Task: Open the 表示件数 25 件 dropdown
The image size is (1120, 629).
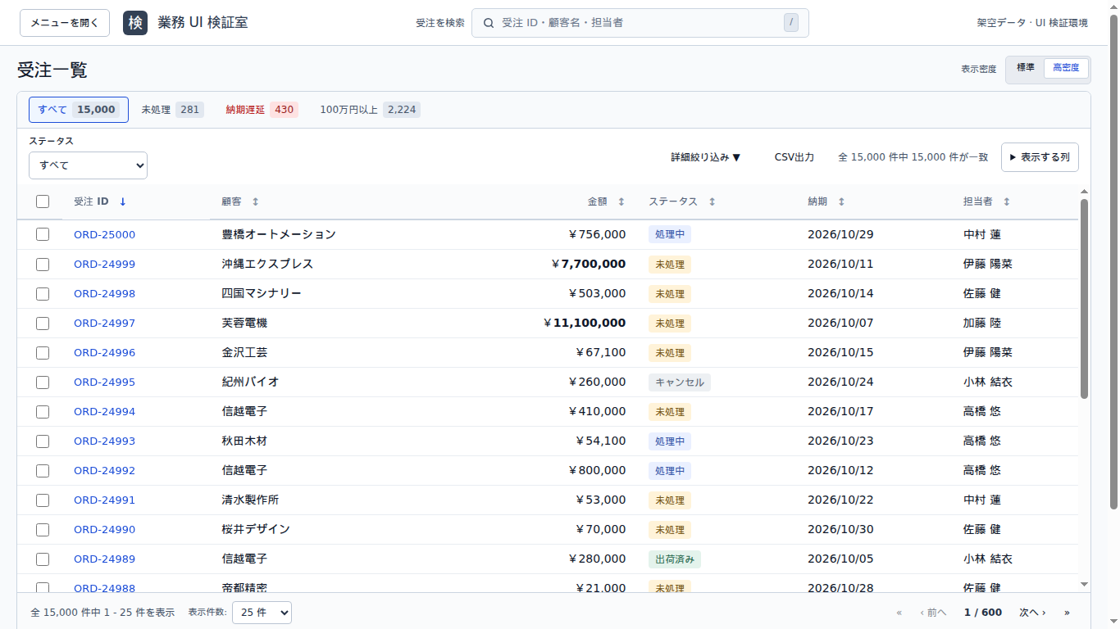Action: click(x=262, y=613)
